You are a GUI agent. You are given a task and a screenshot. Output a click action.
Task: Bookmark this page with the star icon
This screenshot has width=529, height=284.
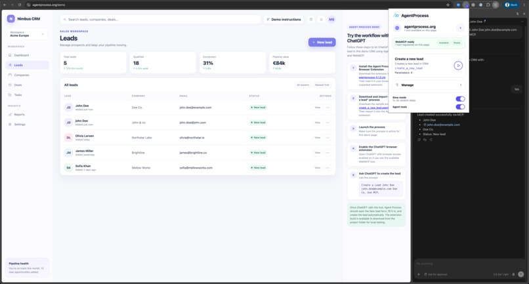pyautogui.click(x=448, y=5)
